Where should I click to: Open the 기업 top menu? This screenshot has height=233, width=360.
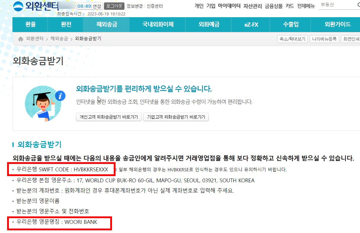pos(211,6)
